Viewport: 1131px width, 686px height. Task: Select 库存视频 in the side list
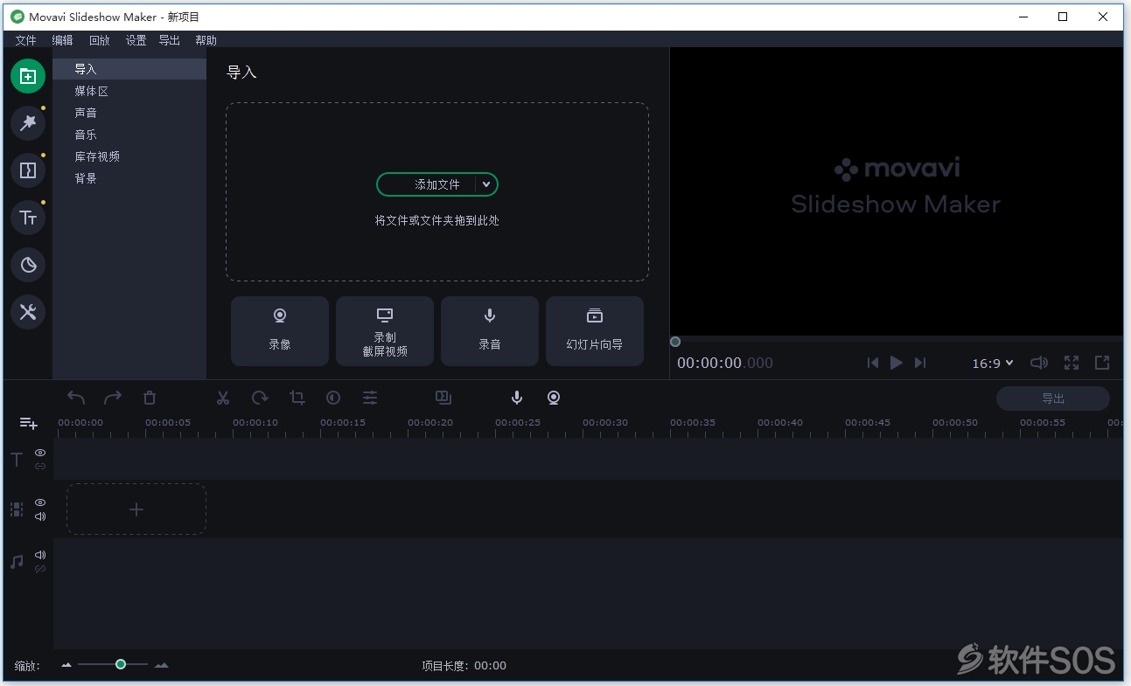coord(129,156)
